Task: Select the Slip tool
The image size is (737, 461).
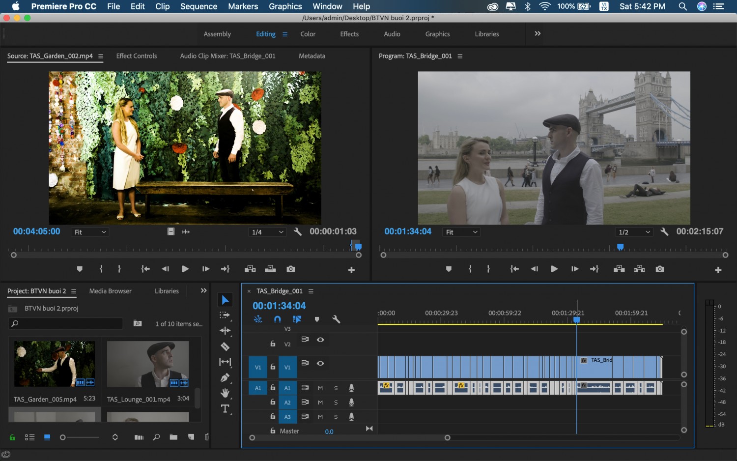Action: (x=225, y=362)
